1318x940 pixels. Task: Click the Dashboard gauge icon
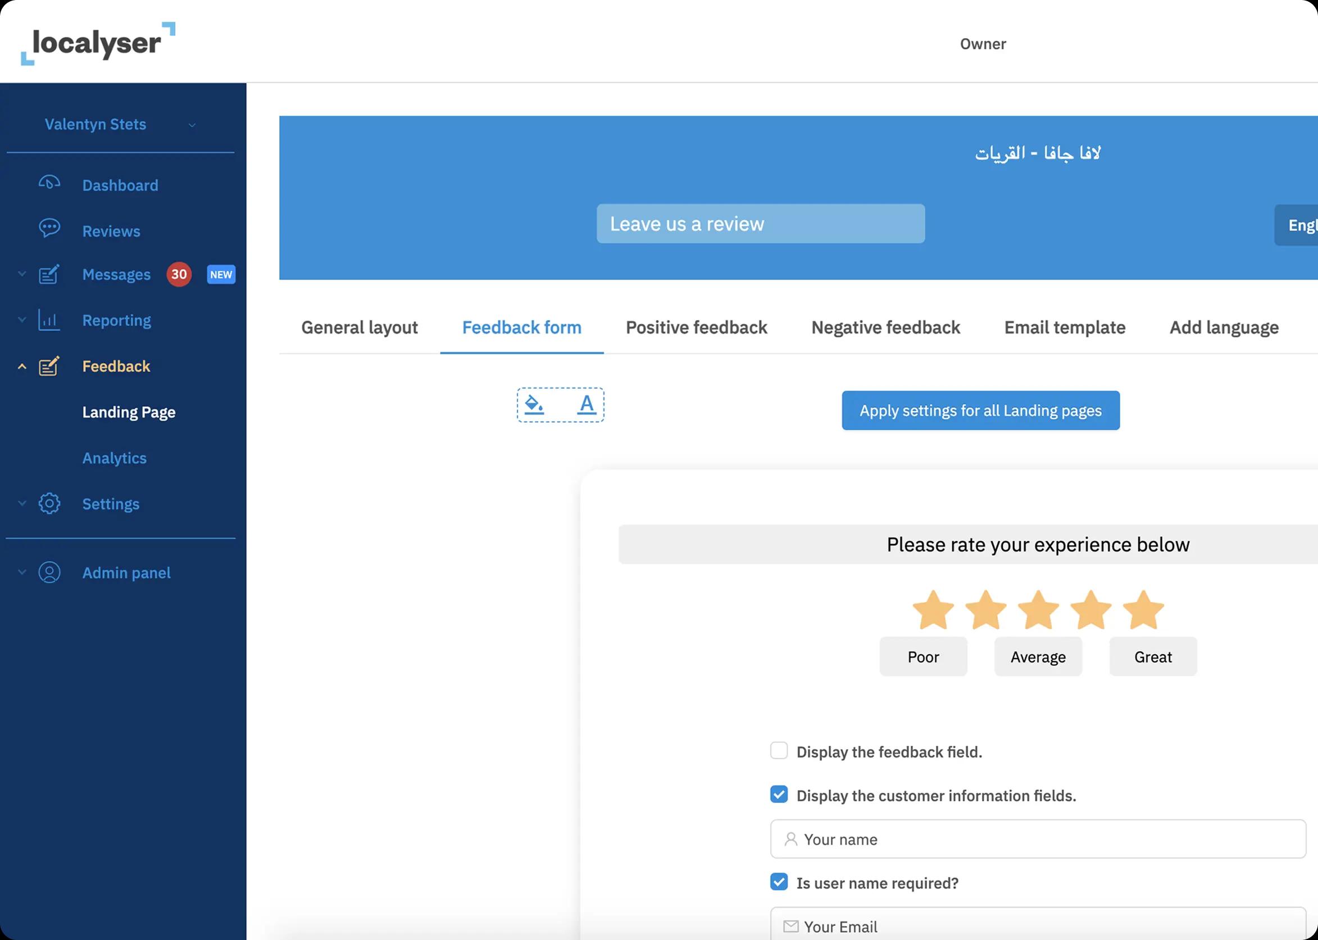point(49,183)
